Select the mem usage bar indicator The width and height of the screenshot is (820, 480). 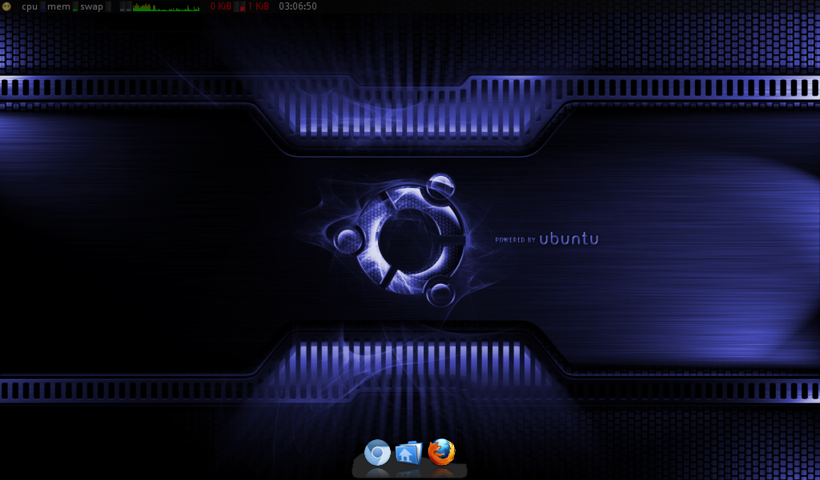(x=75, y=6)
